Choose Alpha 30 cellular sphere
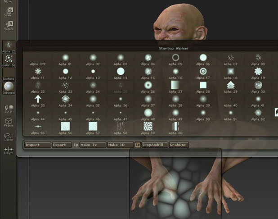This screenshot has width=278, height=219. tap(258, 87)
